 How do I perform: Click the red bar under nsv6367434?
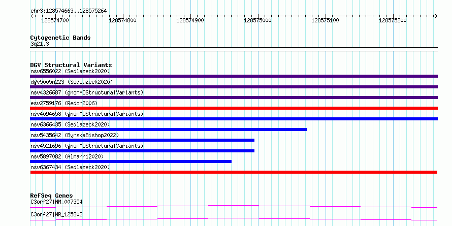pos(234,172)
